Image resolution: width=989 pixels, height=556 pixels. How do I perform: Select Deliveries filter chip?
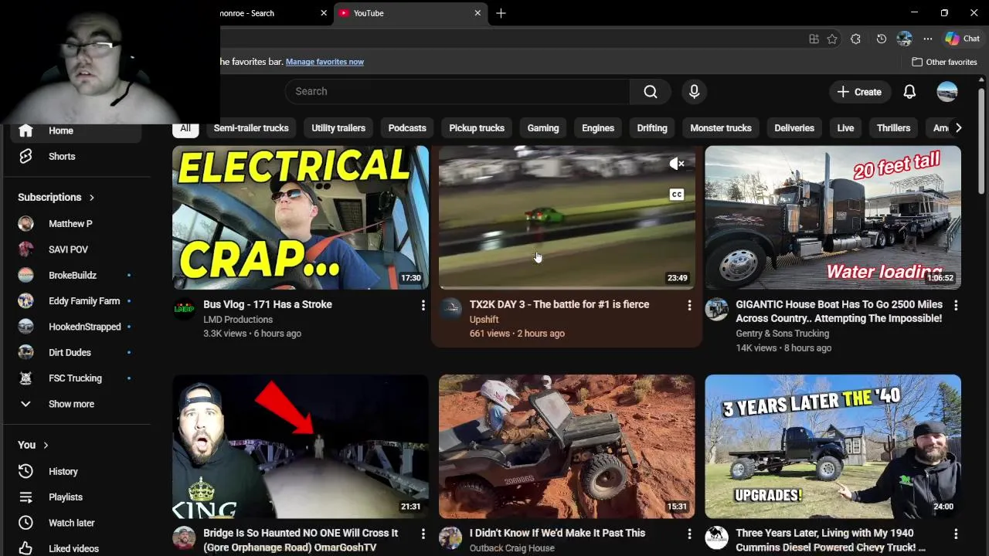click(x=794, y=128)
